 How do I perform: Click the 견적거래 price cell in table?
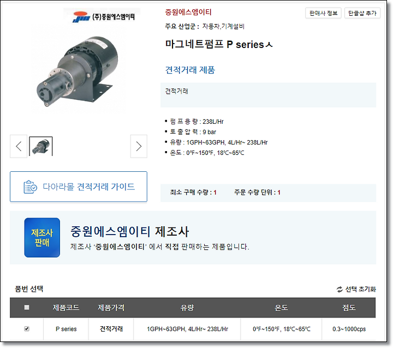[x=111, y=329]
